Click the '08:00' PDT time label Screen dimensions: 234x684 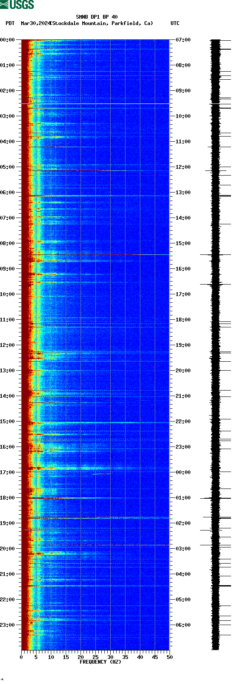[7, 243]
